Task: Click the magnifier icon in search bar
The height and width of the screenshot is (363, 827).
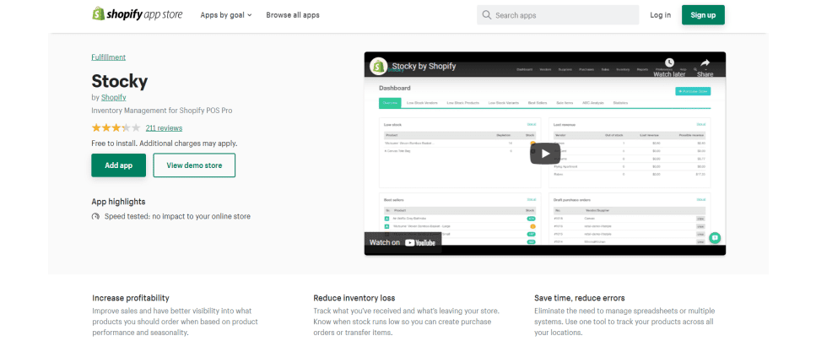Action: (486, 15)
